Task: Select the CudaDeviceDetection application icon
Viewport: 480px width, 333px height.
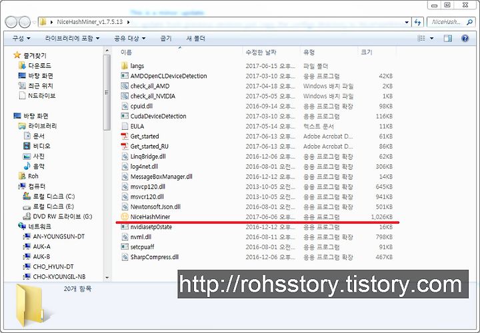Action: point(124,116)
